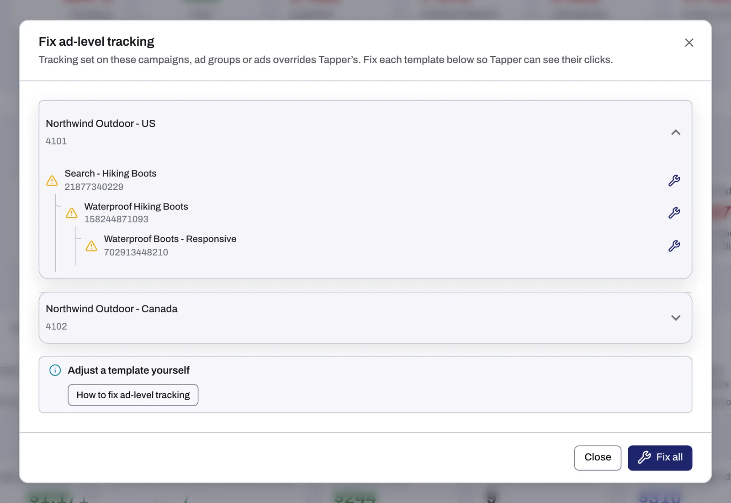Select the Waterproof Hiking Boots ad group name
Viewport: 731px width, 503px height.
136,206
